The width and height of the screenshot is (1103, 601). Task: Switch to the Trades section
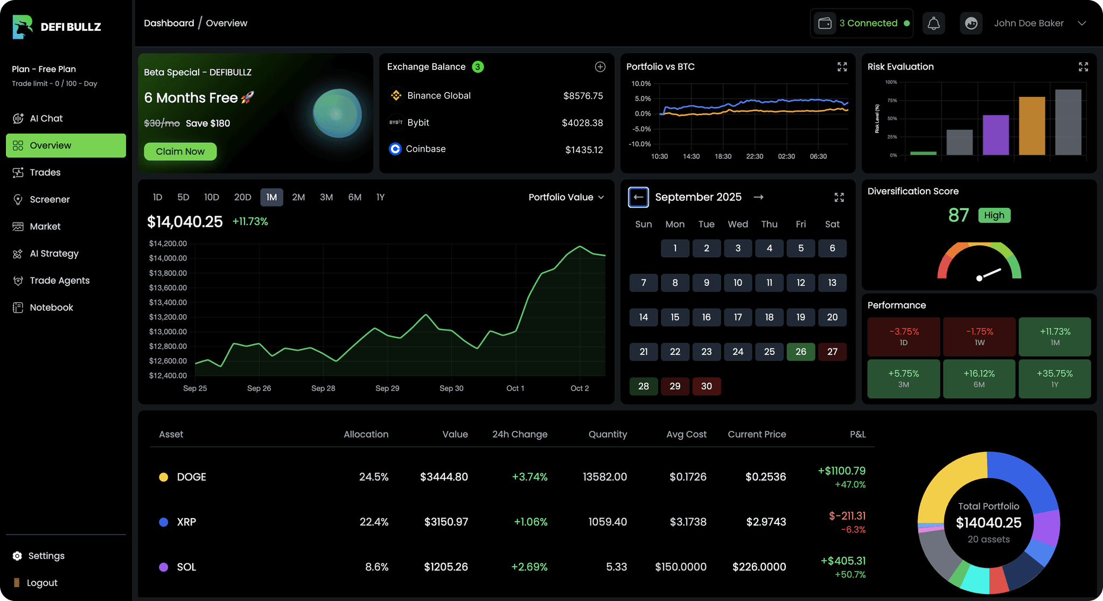point(45,172)
